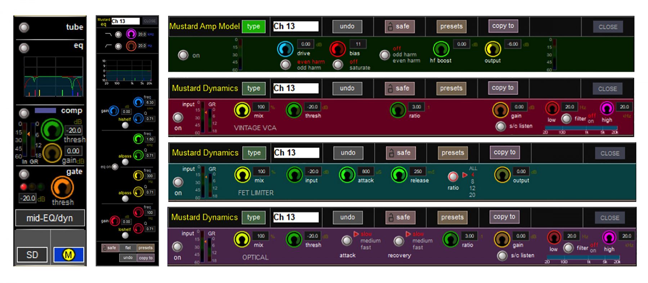648x283 pixels.
Task: Click undo in Mustard Amp Model
Action: coord(347,26)
